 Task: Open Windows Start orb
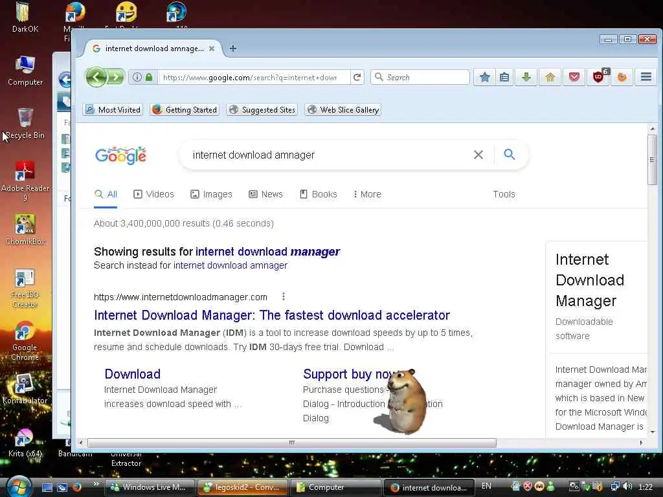[x=19, y=487]
